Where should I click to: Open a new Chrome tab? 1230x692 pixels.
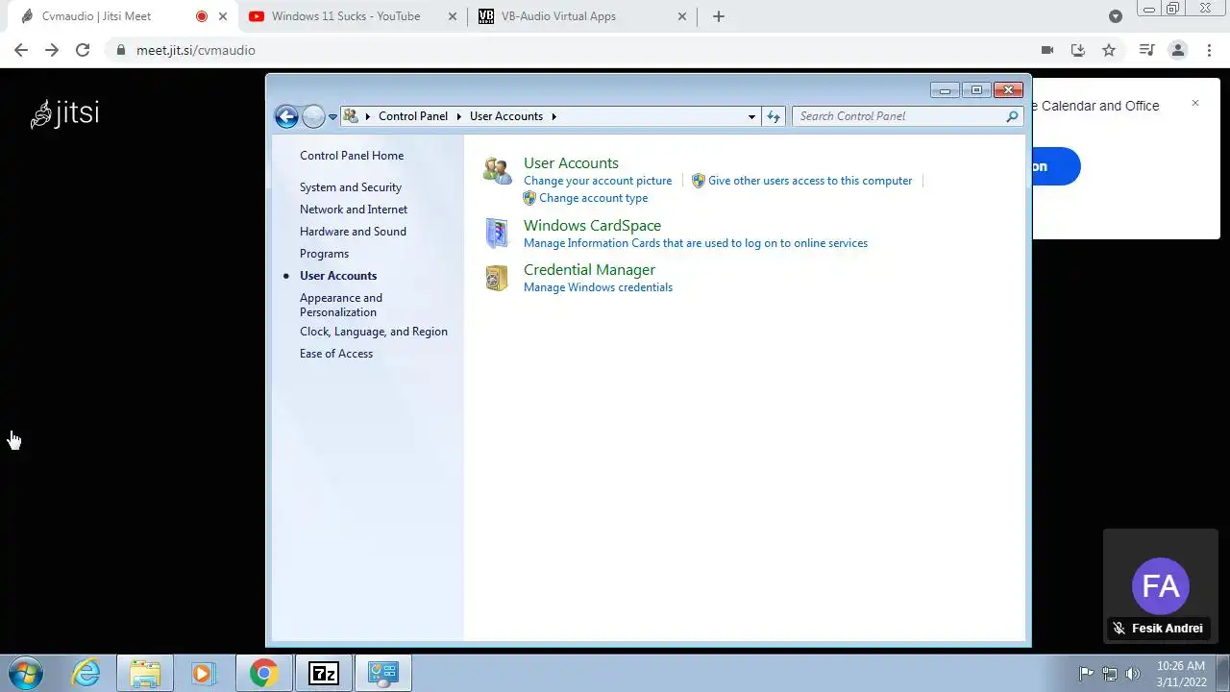point(719,16)
